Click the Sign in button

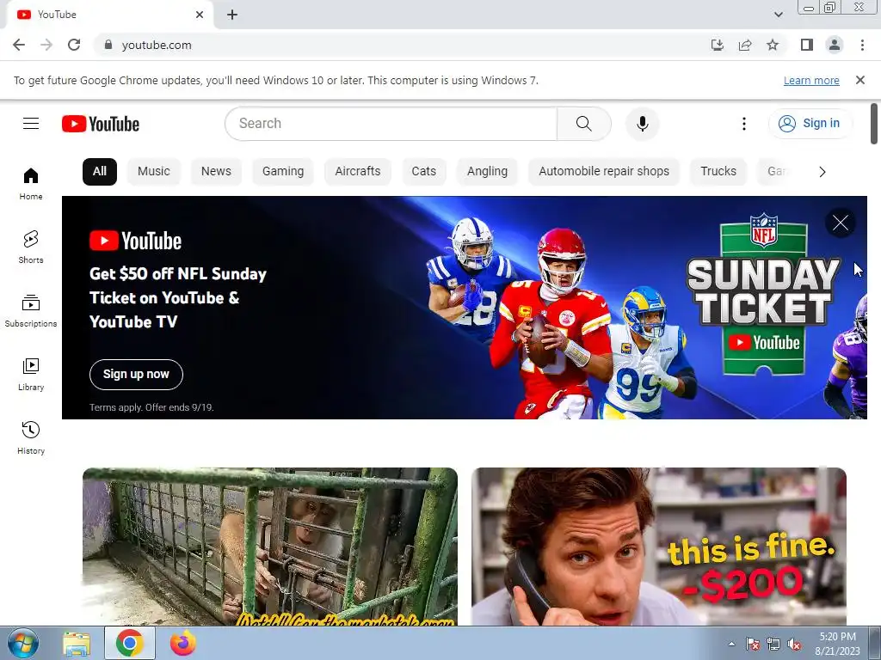click(810, 124)
